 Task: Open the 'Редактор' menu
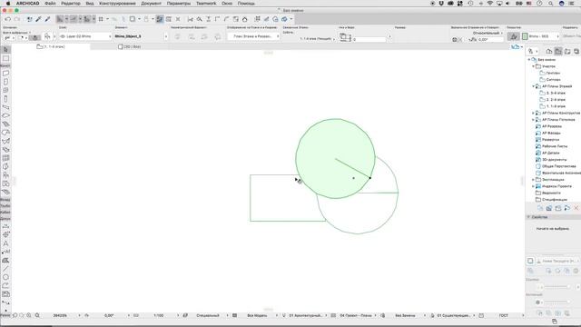pos(71,4)
